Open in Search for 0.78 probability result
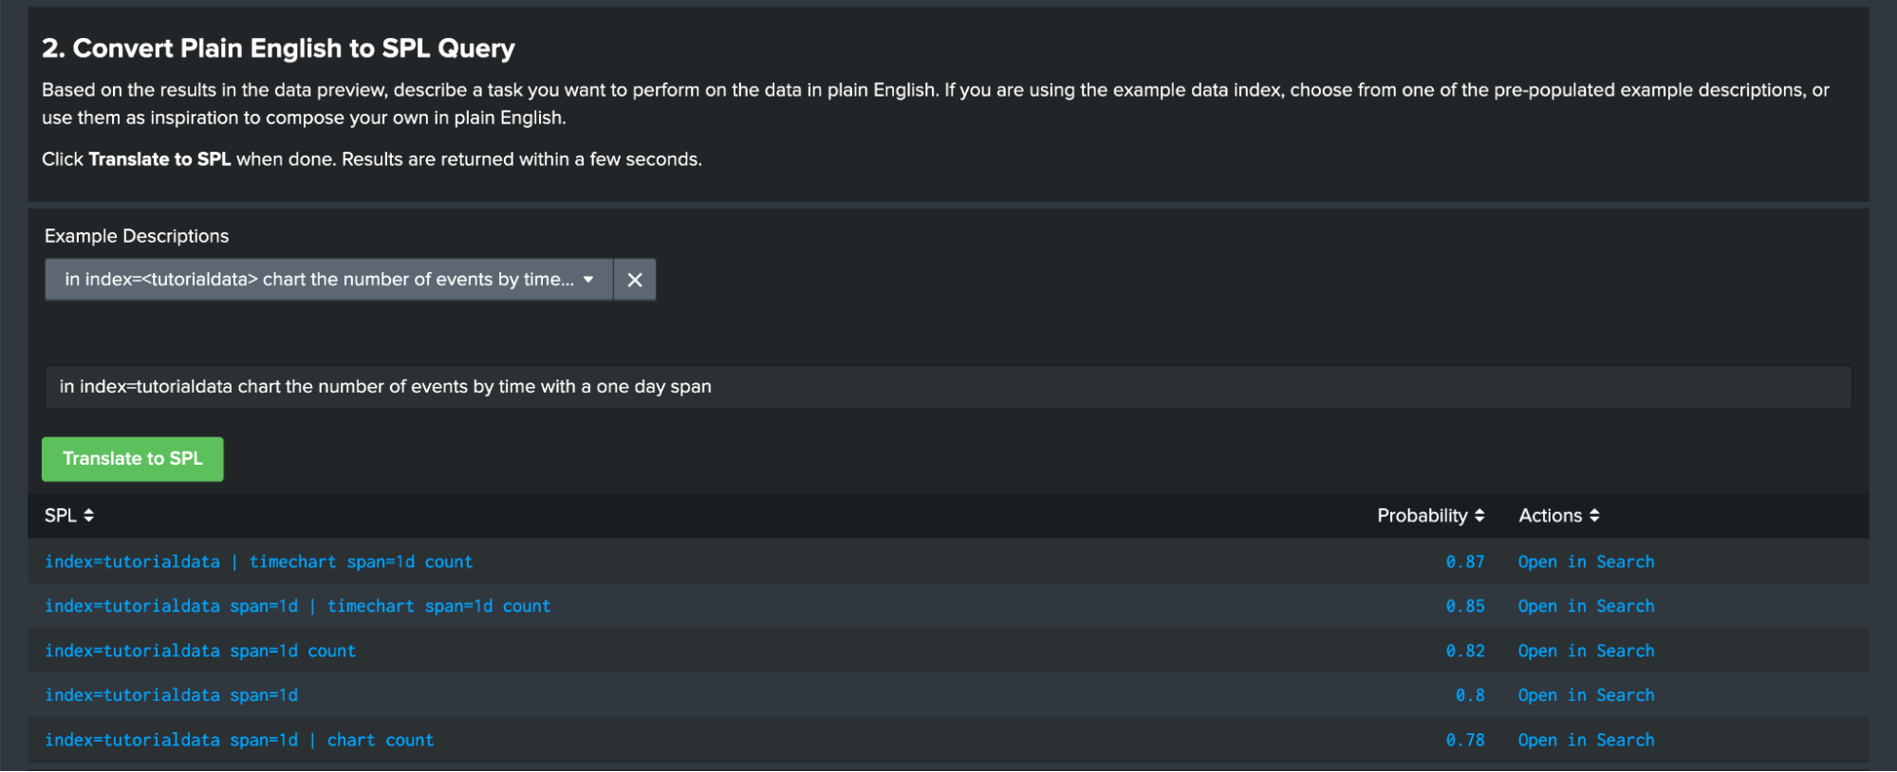The image size is (1897, 772). (1585, 740)
